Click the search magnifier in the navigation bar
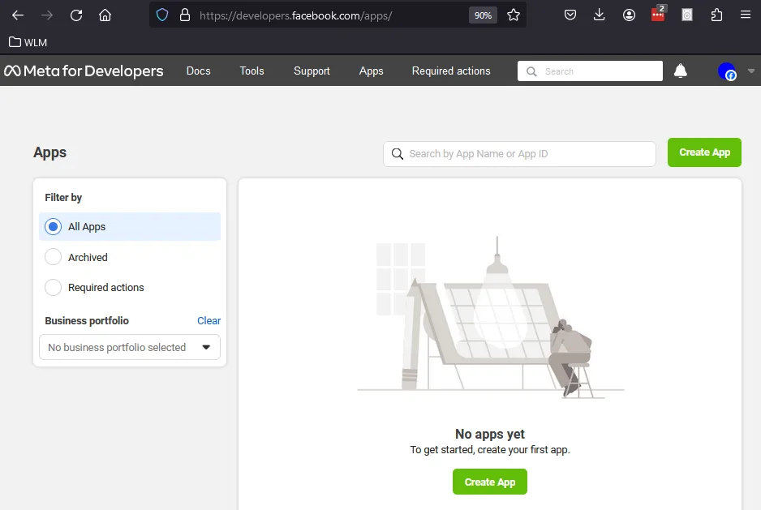 [x=531, y=71]
